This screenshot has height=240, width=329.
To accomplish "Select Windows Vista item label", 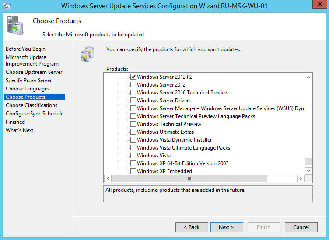I will click(154, 156).
